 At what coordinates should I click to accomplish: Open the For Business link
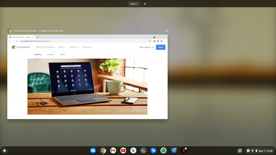point(87,47)
